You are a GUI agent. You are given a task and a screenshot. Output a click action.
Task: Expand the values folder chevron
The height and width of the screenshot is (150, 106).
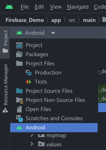tap(32, 144)
